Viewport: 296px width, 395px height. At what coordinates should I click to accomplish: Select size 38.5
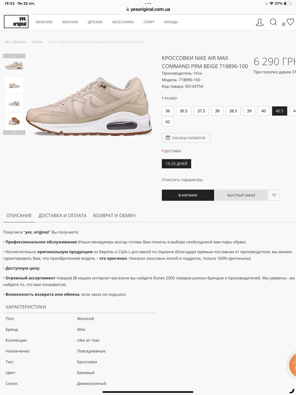pos(233,111)
